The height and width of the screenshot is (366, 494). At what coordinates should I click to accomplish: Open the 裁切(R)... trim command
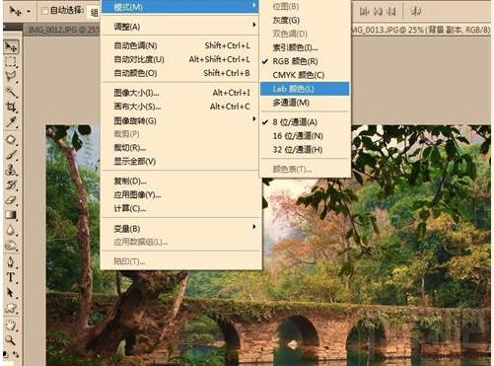point(180,148)
